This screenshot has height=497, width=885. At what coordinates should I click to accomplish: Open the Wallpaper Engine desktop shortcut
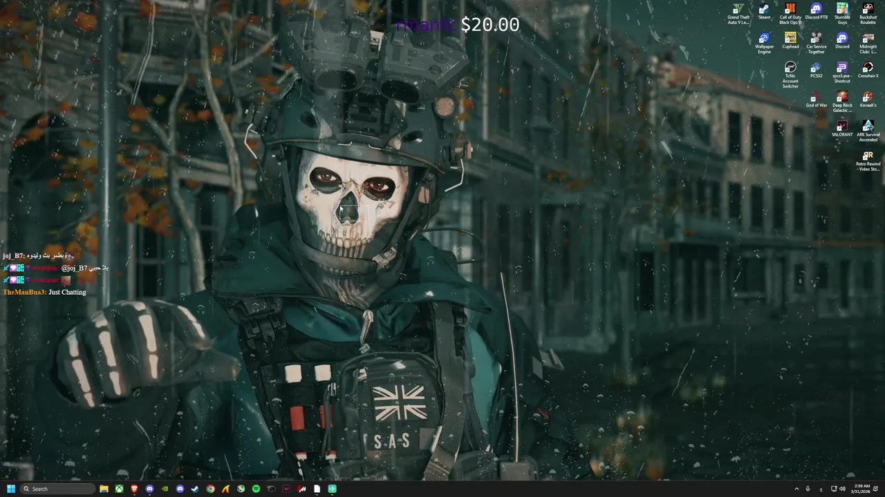pos(764,43)
